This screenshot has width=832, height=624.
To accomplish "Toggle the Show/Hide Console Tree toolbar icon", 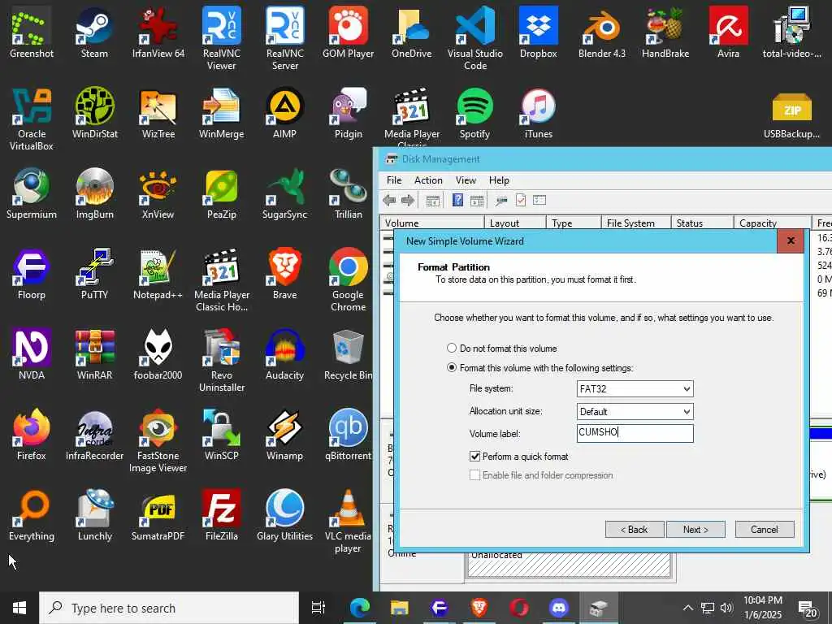I will [x=433, y=201].
